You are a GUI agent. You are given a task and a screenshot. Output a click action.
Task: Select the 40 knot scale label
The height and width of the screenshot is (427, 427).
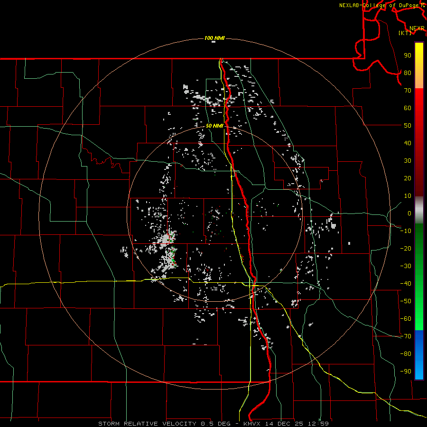(408, 143)
